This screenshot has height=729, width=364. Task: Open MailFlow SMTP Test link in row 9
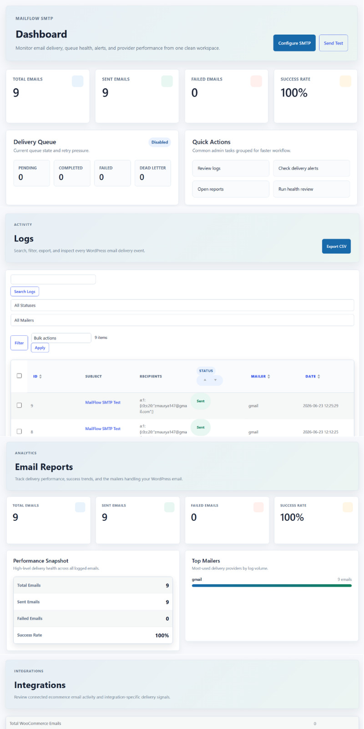point(103,402)
